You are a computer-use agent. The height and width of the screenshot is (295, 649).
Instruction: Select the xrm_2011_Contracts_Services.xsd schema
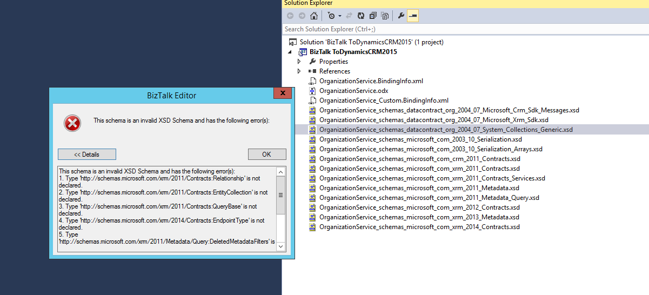click(x=432, y=178)
